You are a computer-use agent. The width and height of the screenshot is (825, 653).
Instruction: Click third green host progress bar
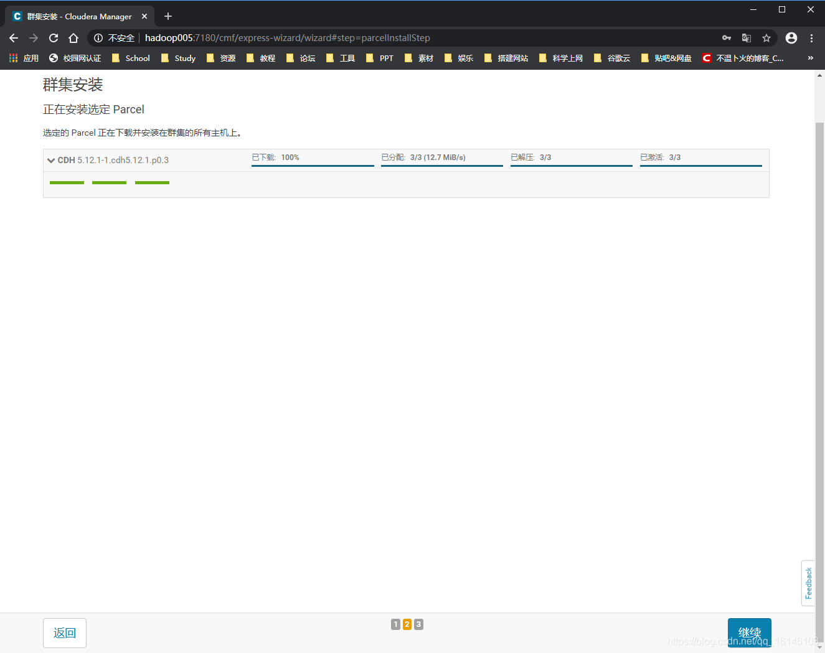pyautogui.click(x=152, y=182)
